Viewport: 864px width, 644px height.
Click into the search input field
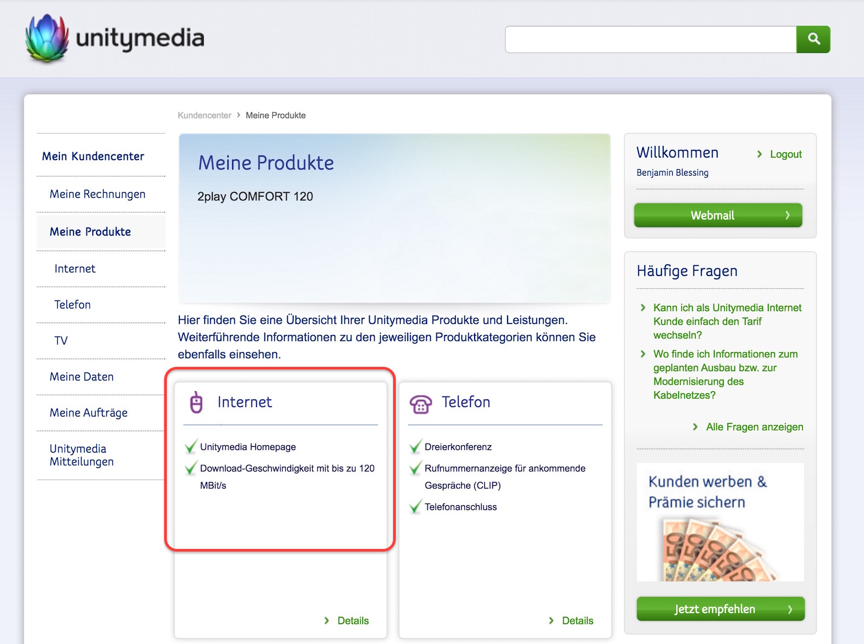(651, 39)
